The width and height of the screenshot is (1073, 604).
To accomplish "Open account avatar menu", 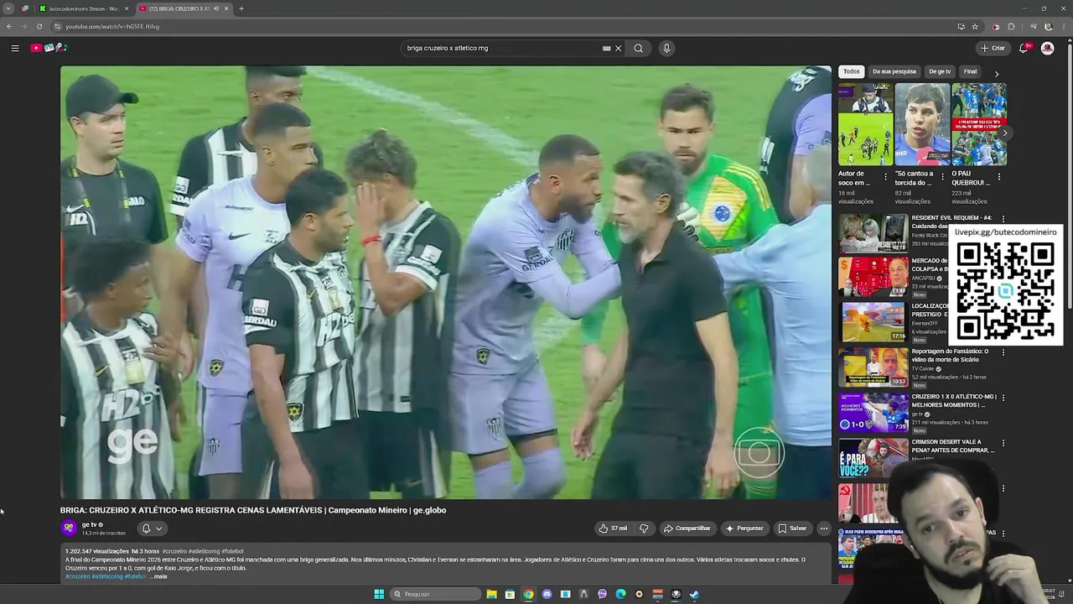I will [x=1047, y=48].
